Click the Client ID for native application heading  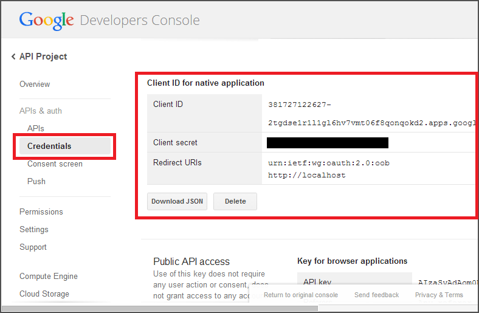coord(205,83)
